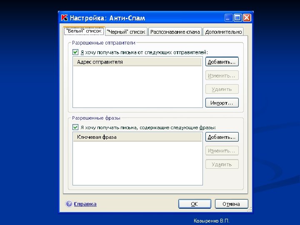300x225 pixels.
Task: Open the Распознавание спама tab
Action: click(175, 32)
